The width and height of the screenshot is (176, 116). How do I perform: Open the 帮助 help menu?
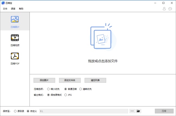pos(21,9)
